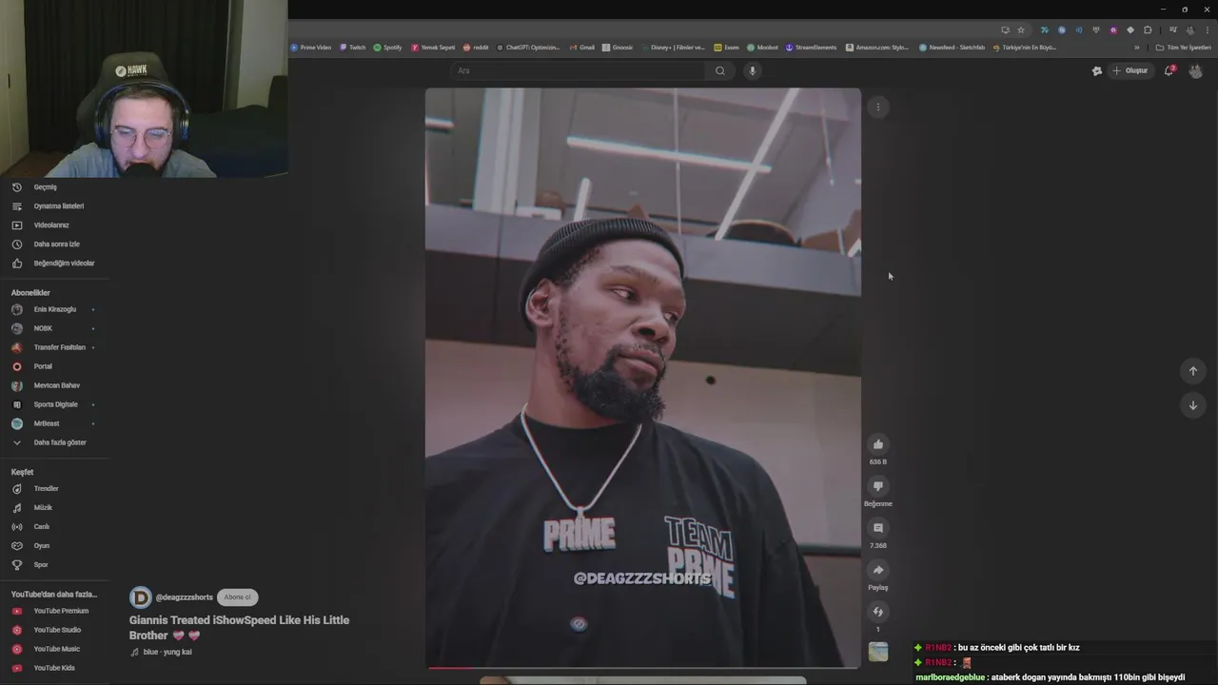Open the Exxen bookmark
Image resolution: width=1218 pixels, height=685 pixels.
(727, 48)
